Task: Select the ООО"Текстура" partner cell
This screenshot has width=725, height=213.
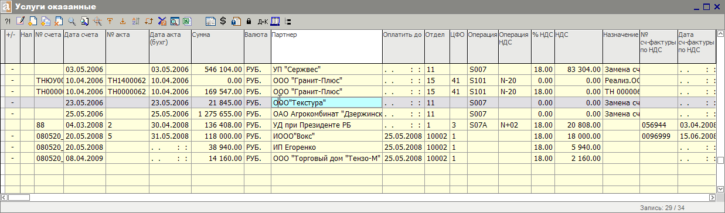Action: [326, 102]
